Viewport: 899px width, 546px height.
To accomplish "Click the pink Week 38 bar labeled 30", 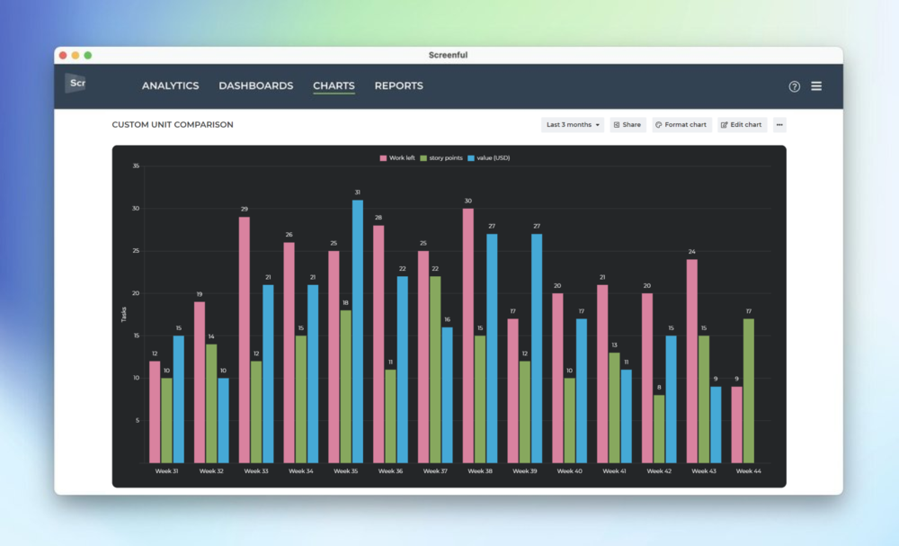I will pos(467,336).
